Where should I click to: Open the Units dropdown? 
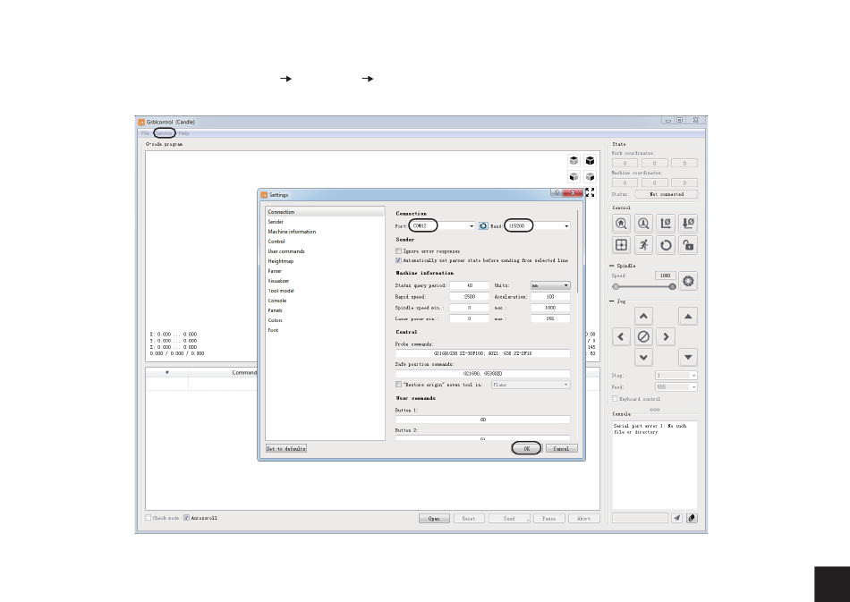(x=550, y=285)
